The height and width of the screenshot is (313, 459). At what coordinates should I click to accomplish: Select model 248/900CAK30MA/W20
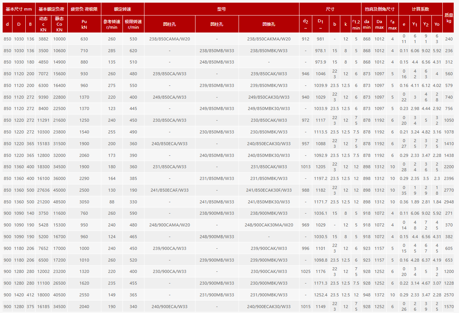click(268, 225)
